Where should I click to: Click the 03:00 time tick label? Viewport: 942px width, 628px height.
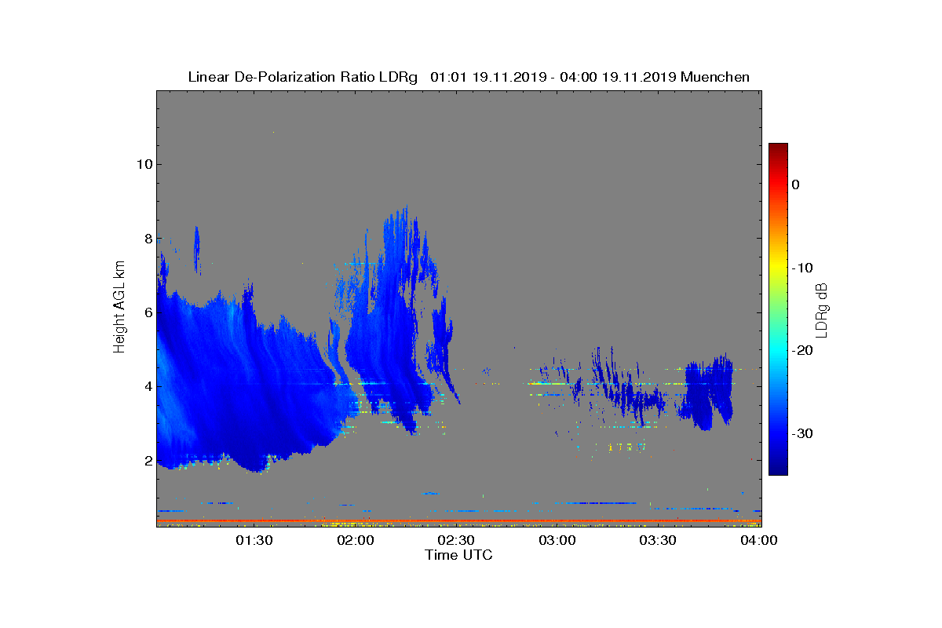tap(557, 540)
